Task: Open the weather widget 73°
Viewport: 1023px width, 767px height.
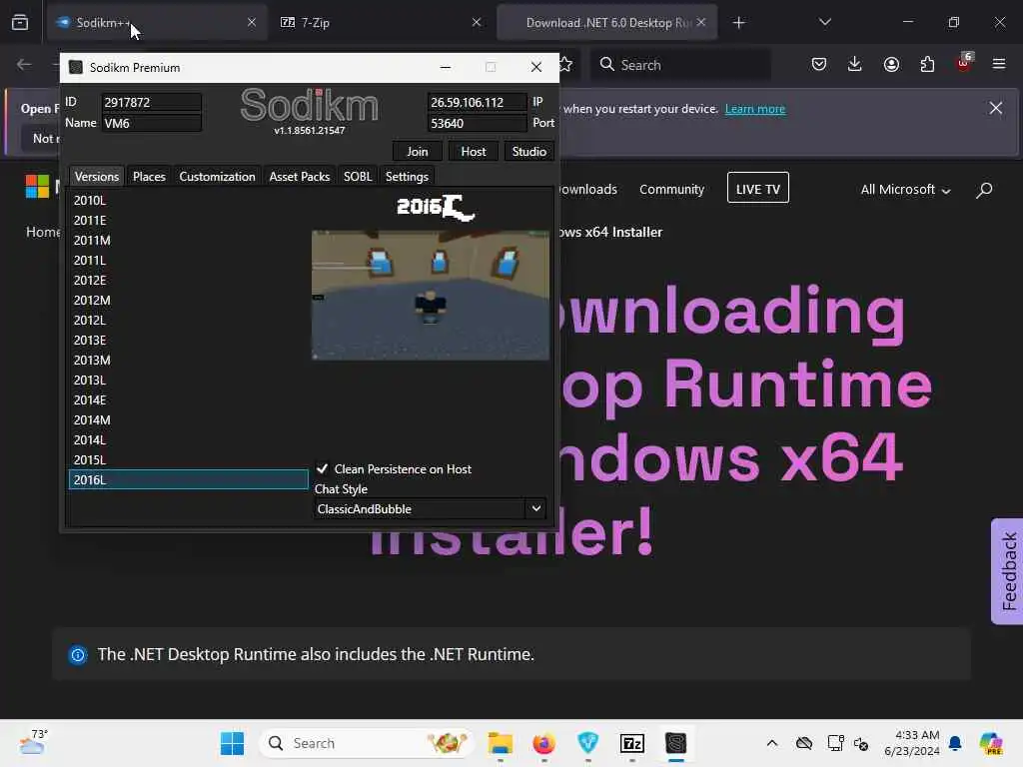Action: tap(33, 742)
